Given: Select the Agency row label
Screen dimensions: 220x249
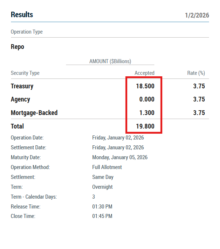Looking at the screenshot, I should coord(20,99).
